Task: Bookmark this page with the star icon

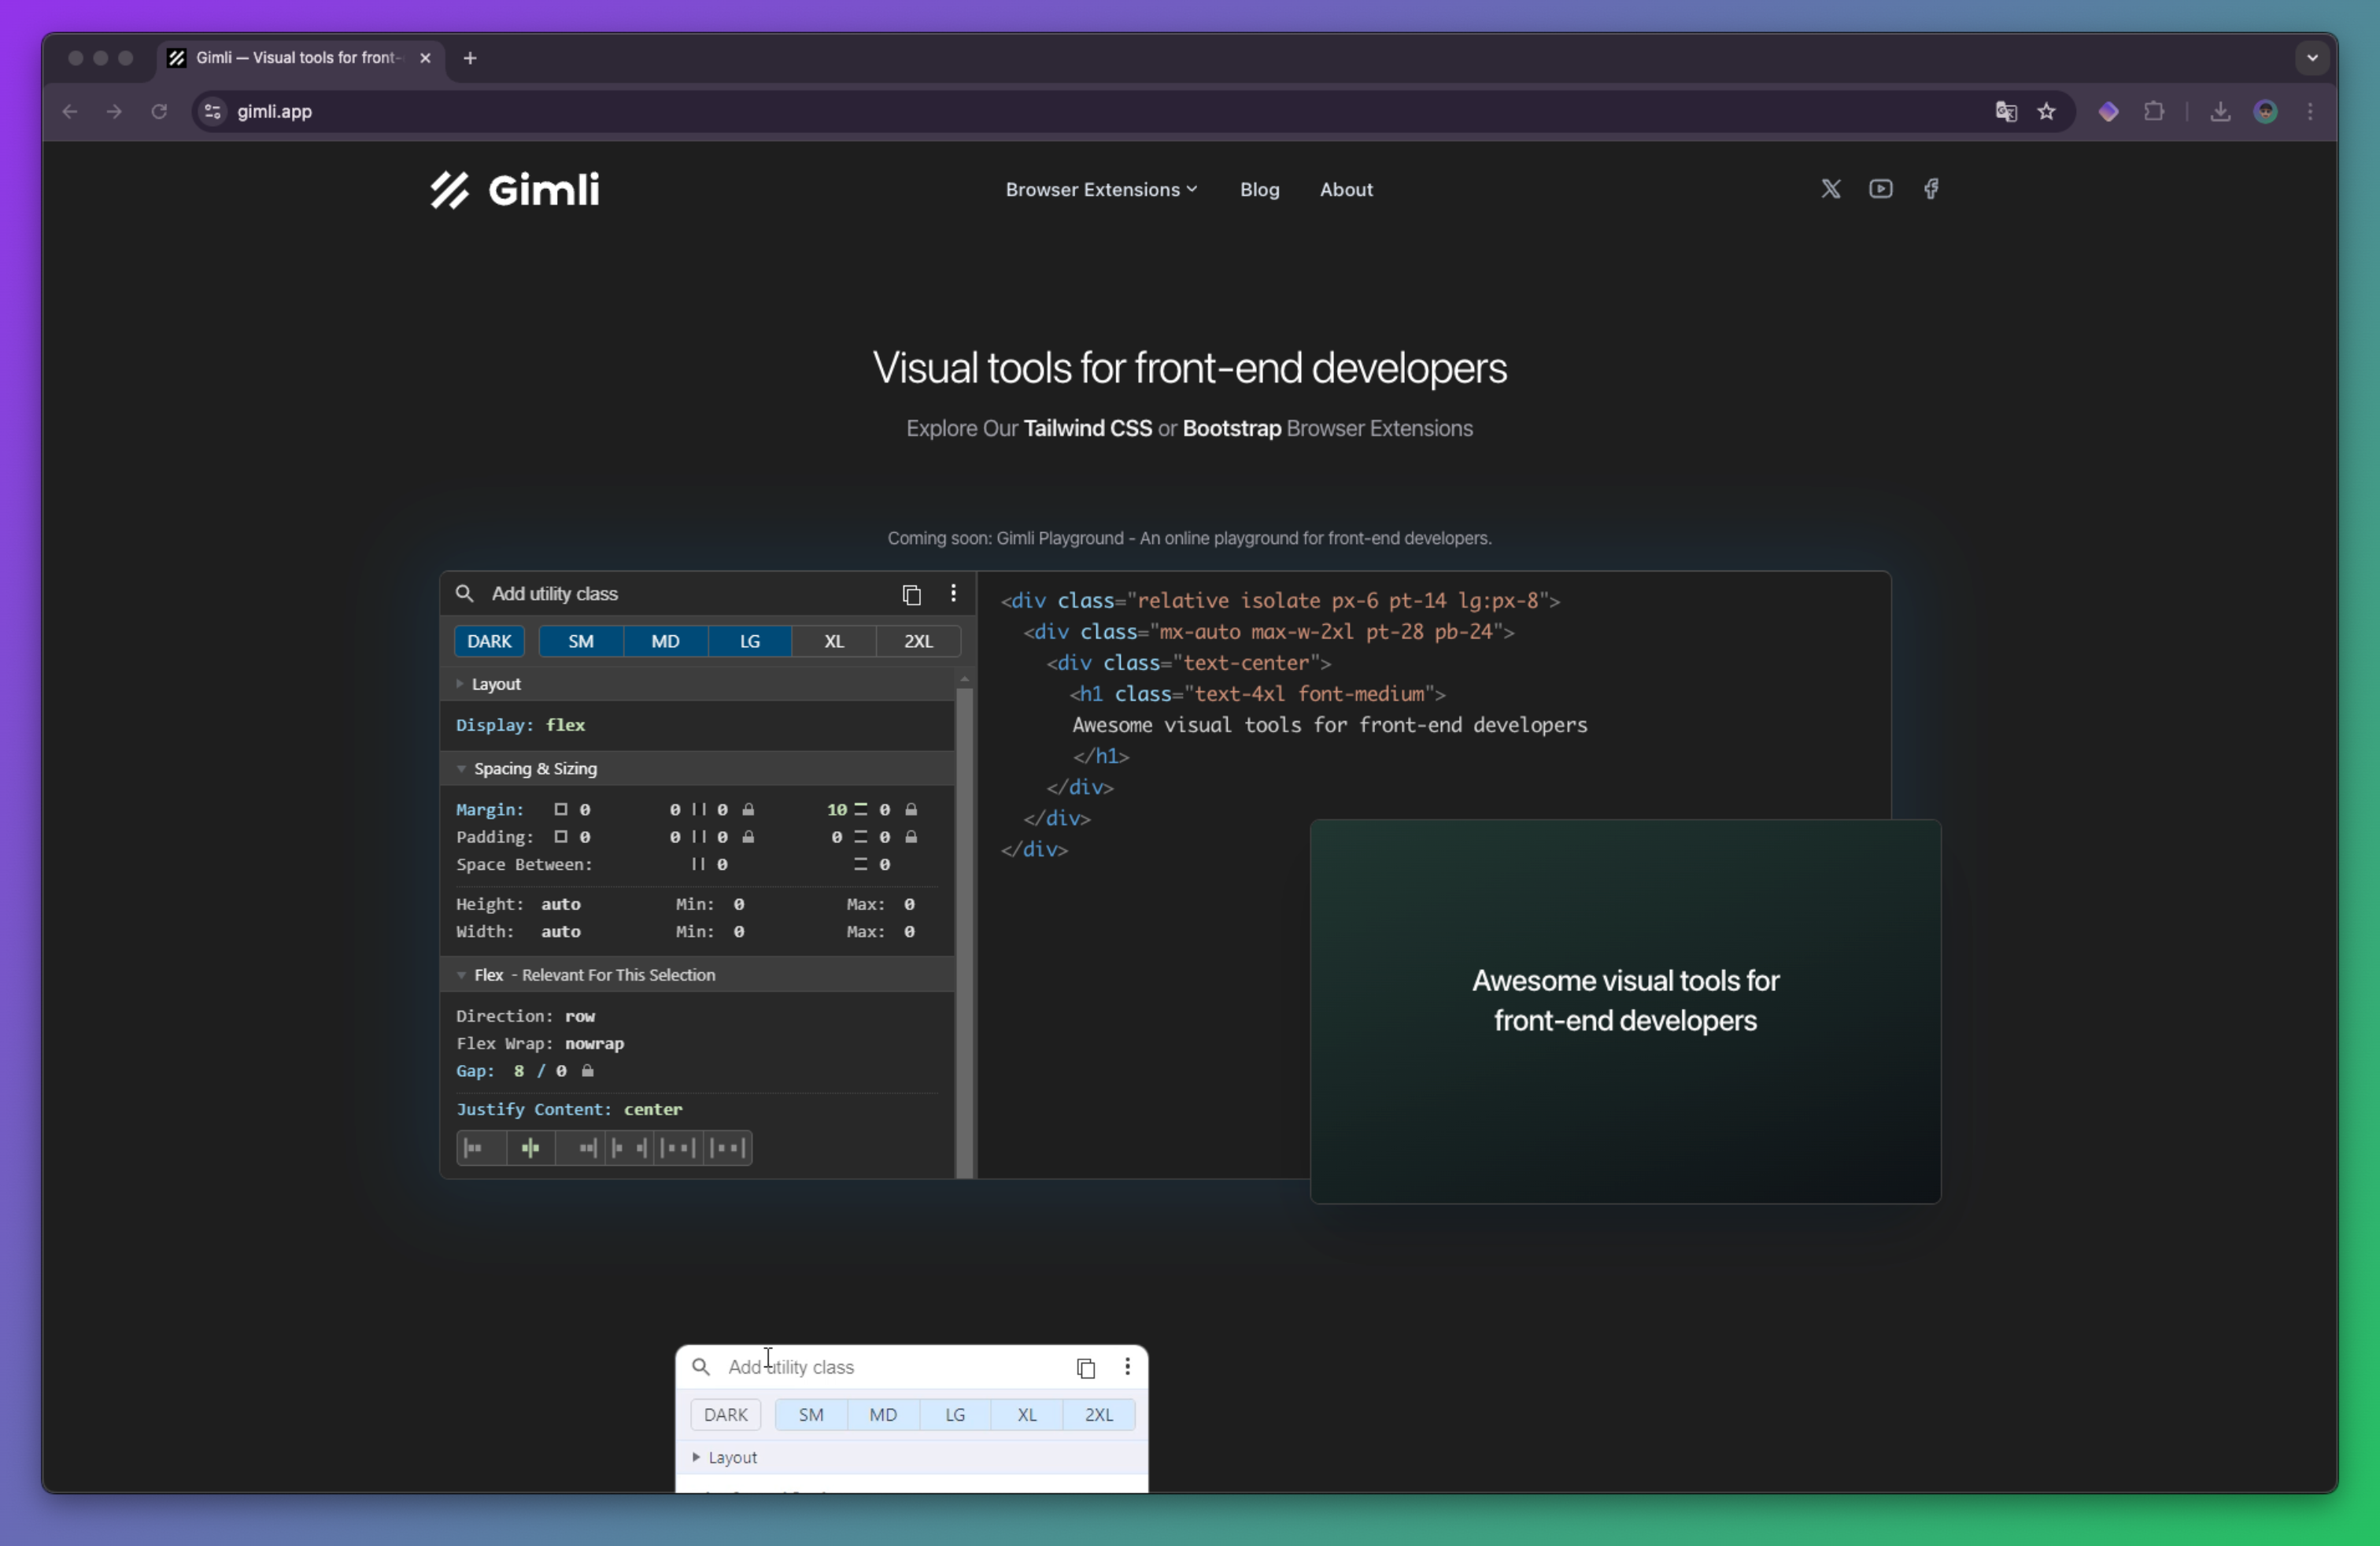Action: pyautogui.click(x=2047, y=112)
